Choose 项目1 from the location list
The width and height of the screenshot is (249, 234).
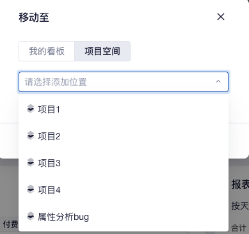pyautogui.click(x=124, y=109)
